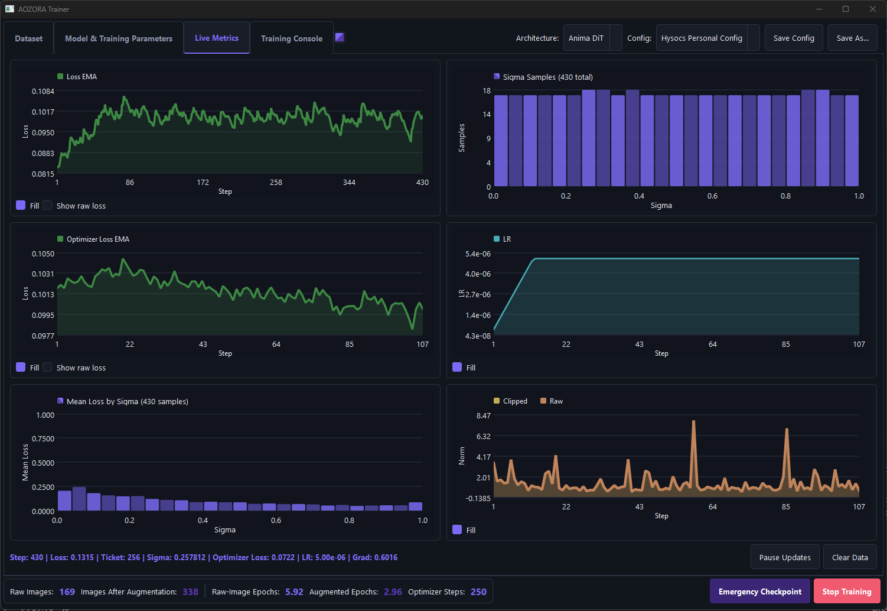
Task: Toggle the Clipped series legend marker
Action: [497, 401]
